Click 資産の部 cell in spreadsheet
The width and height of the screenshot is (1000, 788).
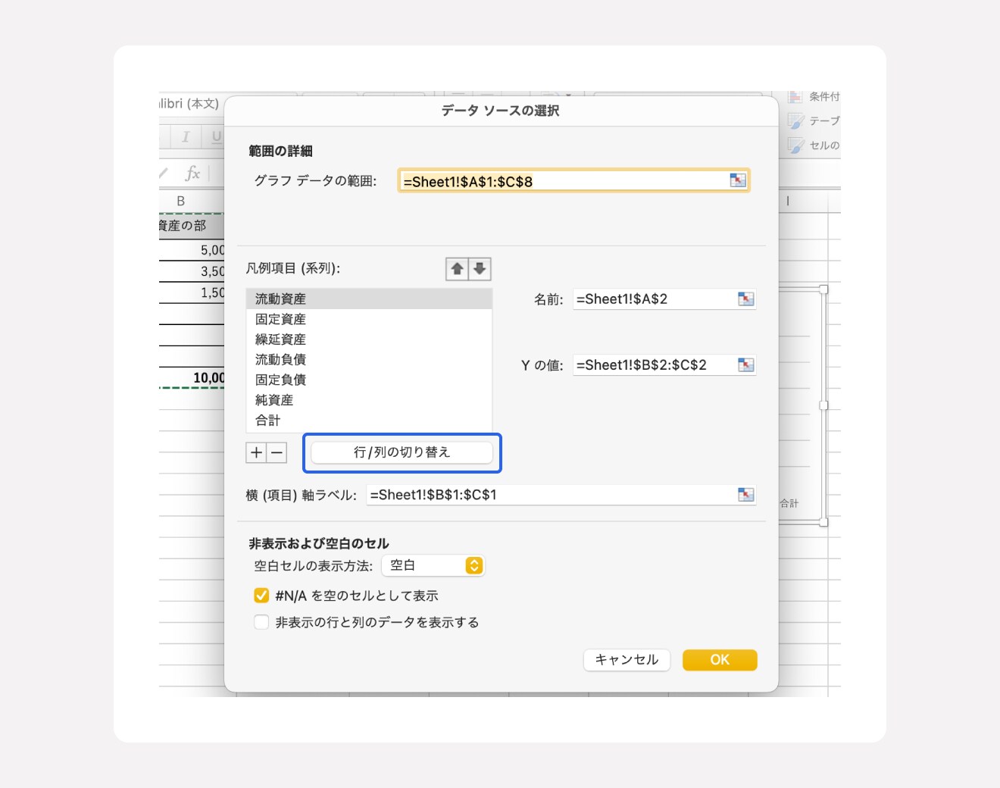pos(192,226)
